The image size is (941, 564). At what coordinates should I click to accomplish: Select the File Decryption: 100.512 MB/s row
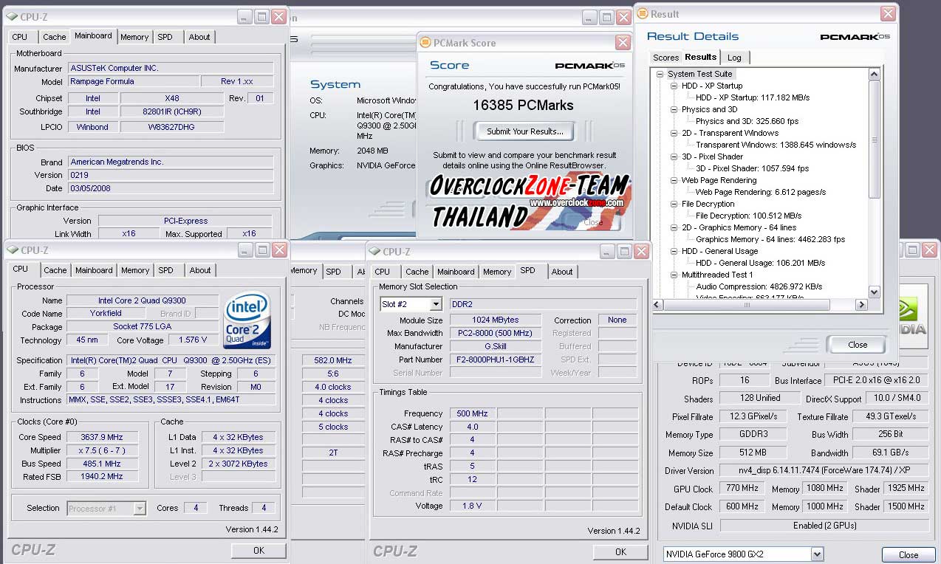click(749, 216)
